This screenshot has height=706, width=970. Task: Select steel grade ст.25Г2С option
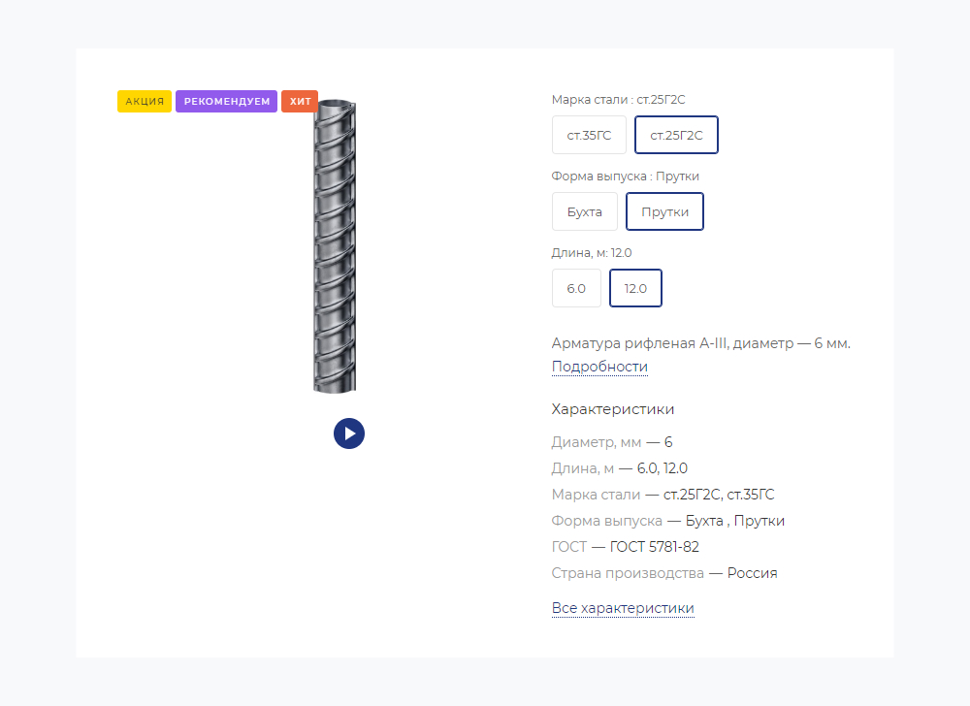[676, 135]
